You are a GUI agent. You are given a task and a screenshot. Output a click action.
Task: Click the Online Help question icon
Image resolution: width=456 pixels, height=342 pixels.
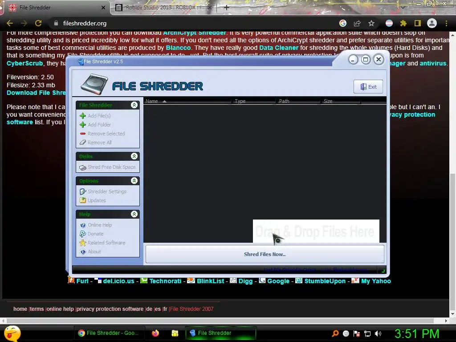point(82,225)
